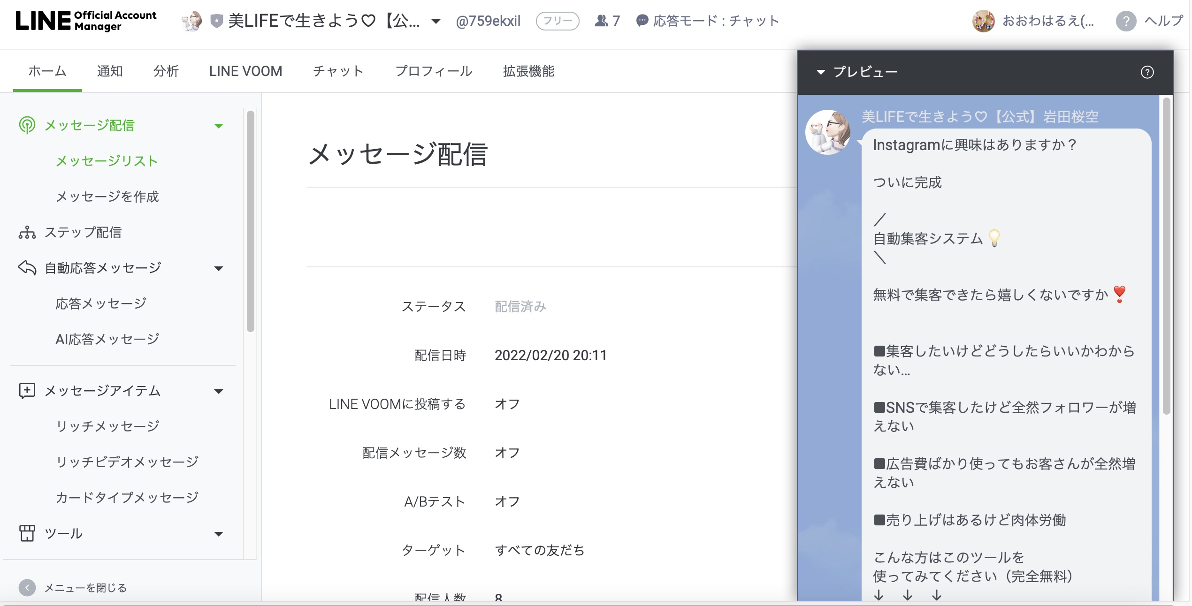Collapse the プレビュー panel triangle
Viewport: 1192px width, 606px height.
point(821,72)
